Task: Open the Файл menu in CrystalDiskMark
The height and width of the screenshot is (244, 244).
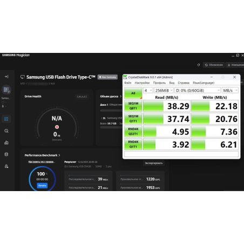Action: tap(128, 83)
